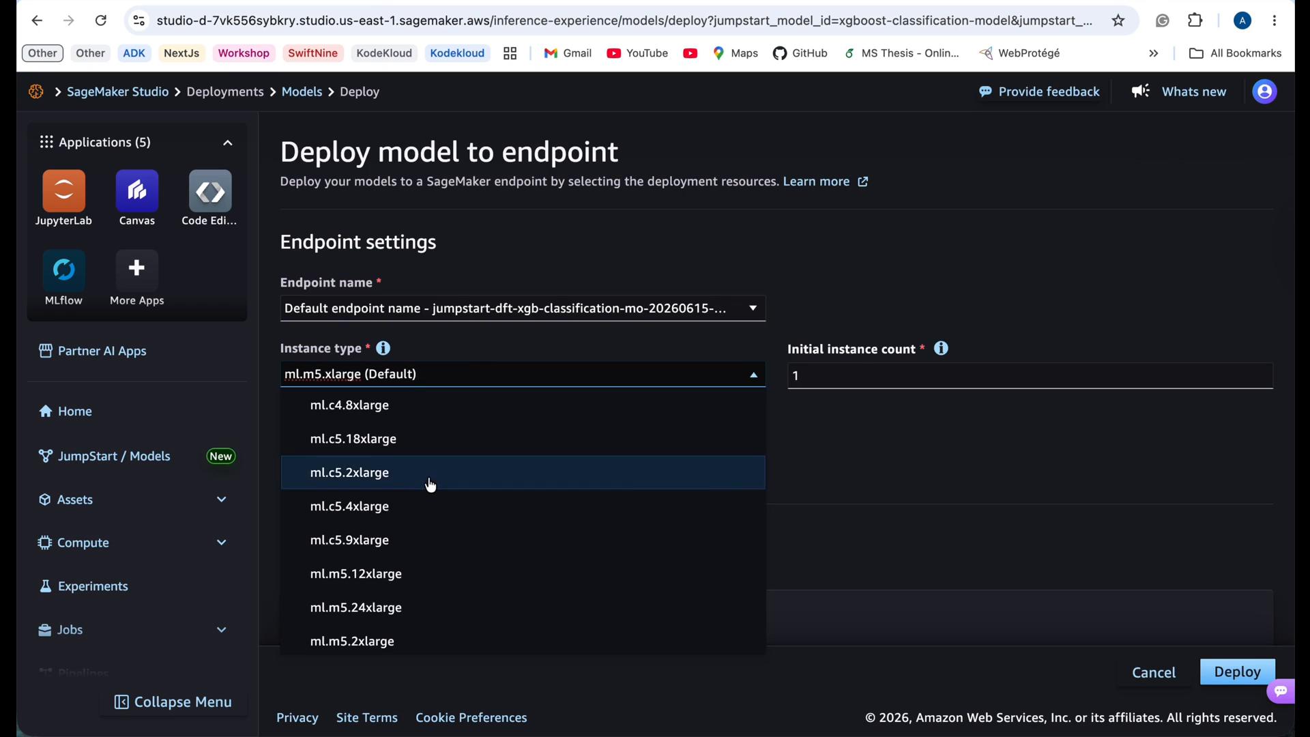Open the Endpoint name dropdown

coord(523,308)
